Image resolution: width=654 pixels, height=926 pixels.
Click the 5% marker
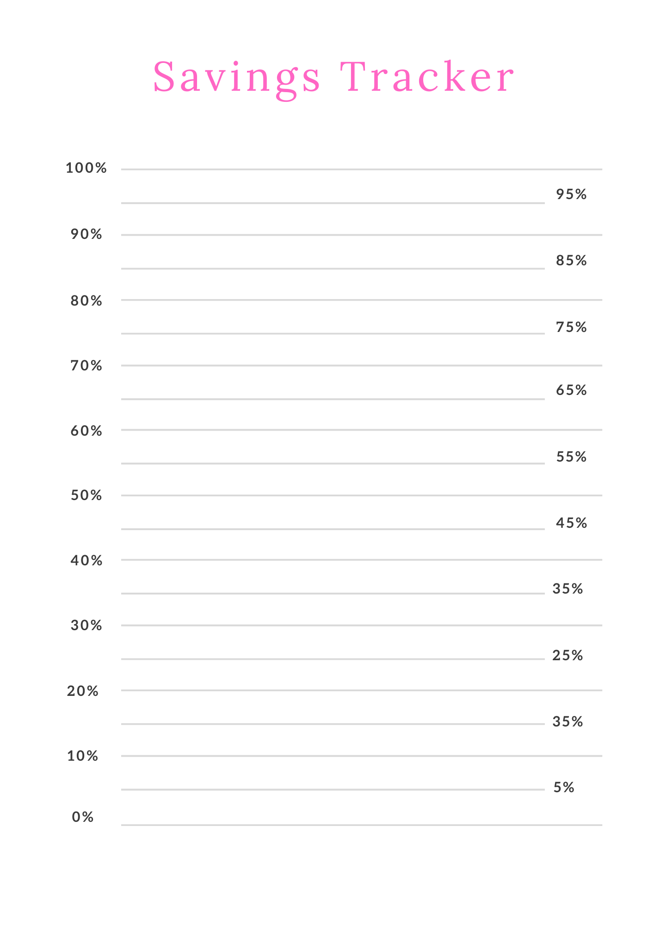click(x=564, y=788)
